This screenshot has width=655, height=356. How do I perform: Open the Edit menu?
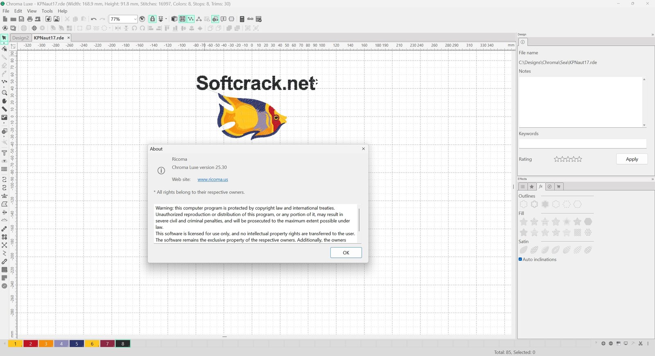(18, 11)
